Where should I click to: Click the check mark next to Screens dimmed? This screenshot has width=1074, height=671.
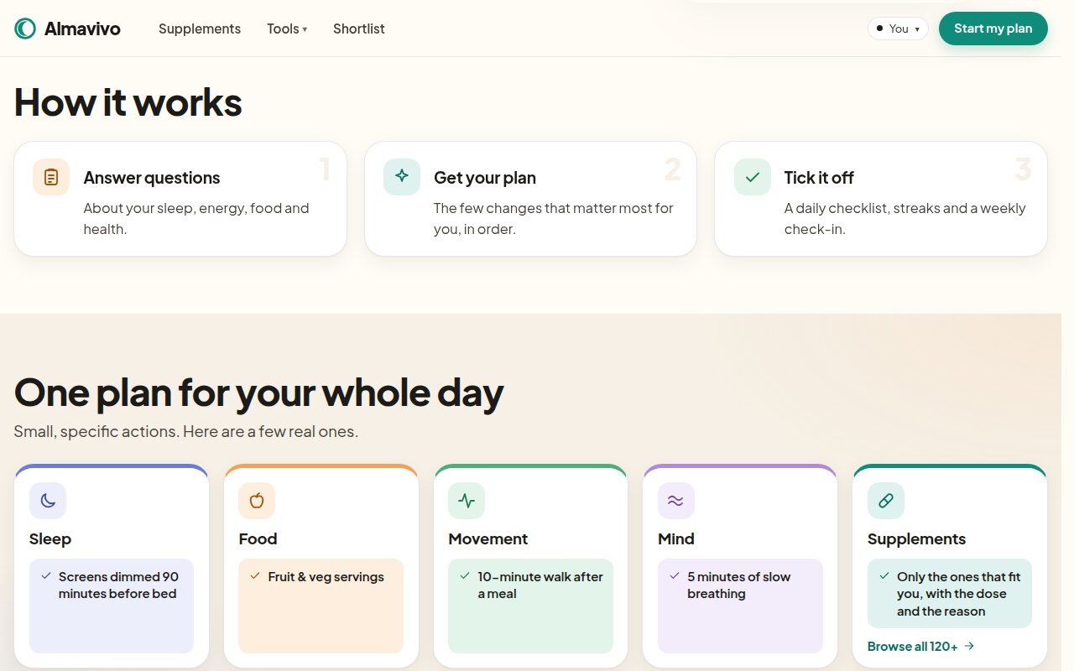pyautogui.click(x=46, y=576)
